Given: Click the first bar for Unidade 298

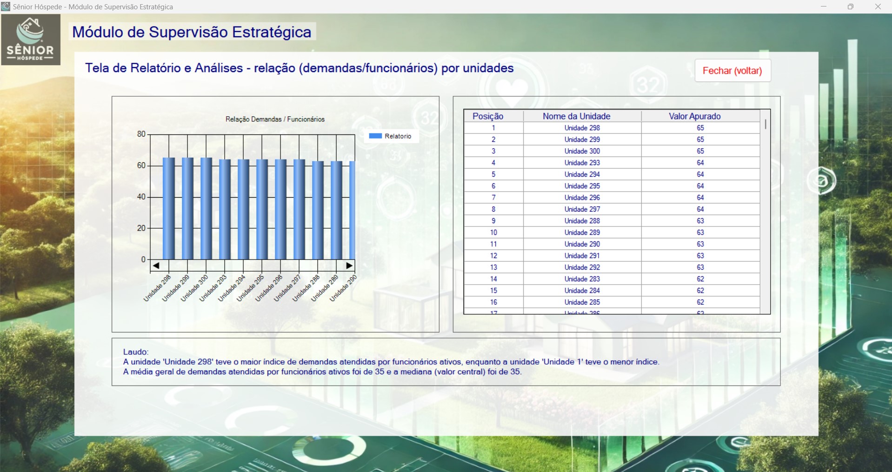Looking at the screenshot, I should (x=169, y=209).
